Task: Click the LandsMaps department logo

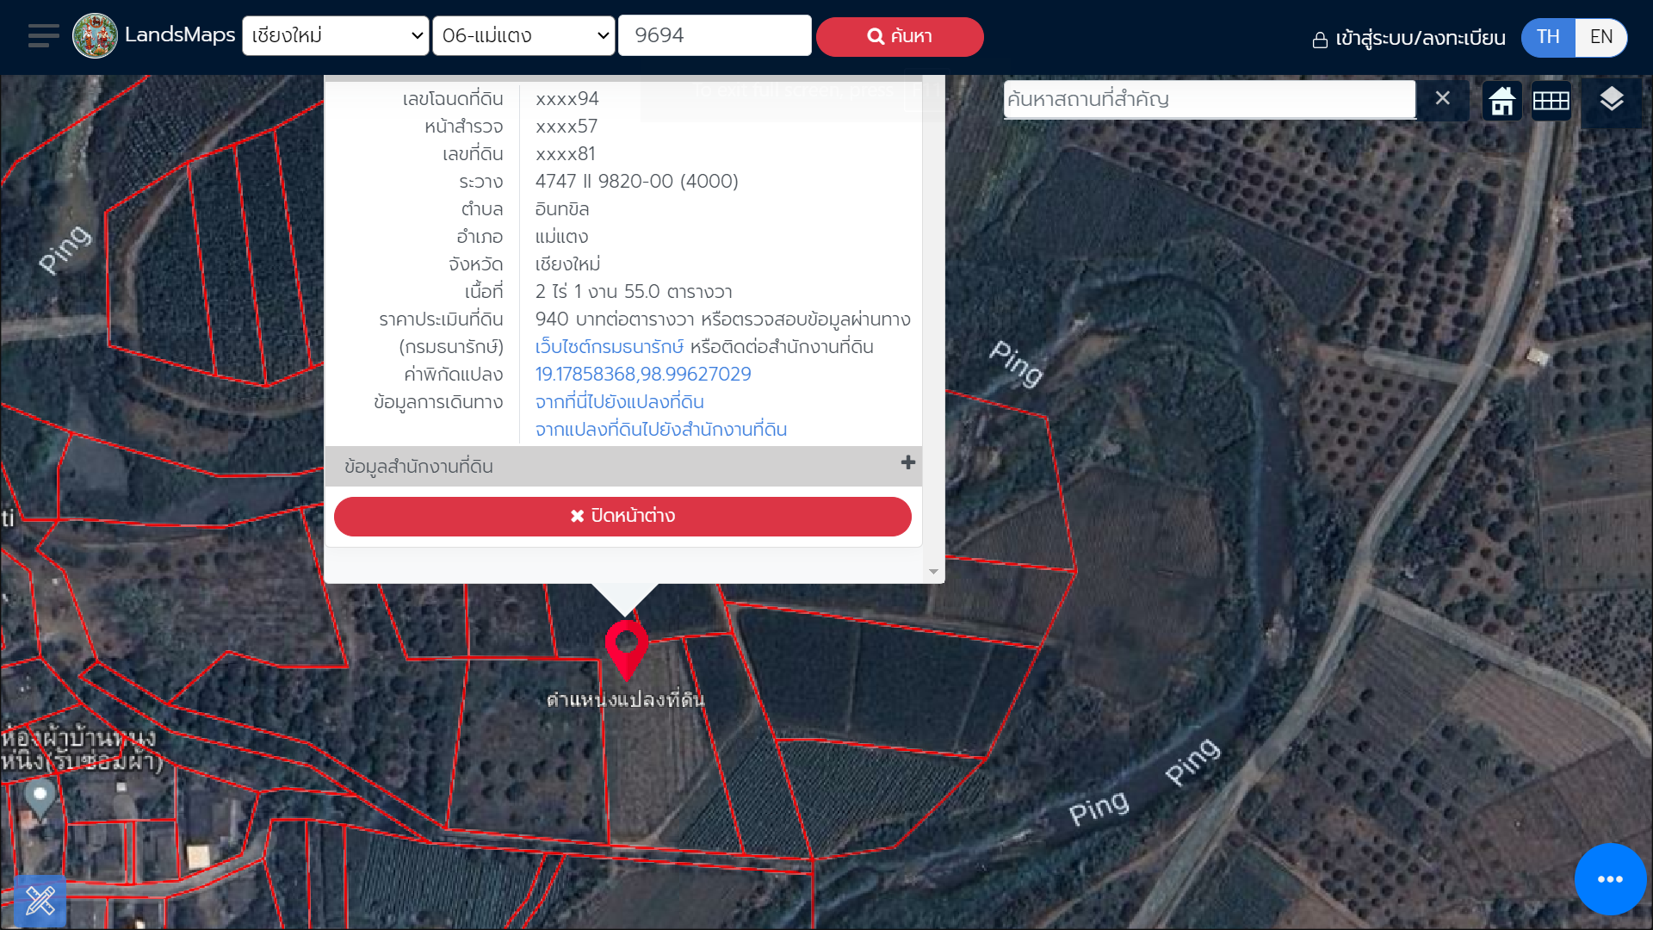Action: click(95, 36)
